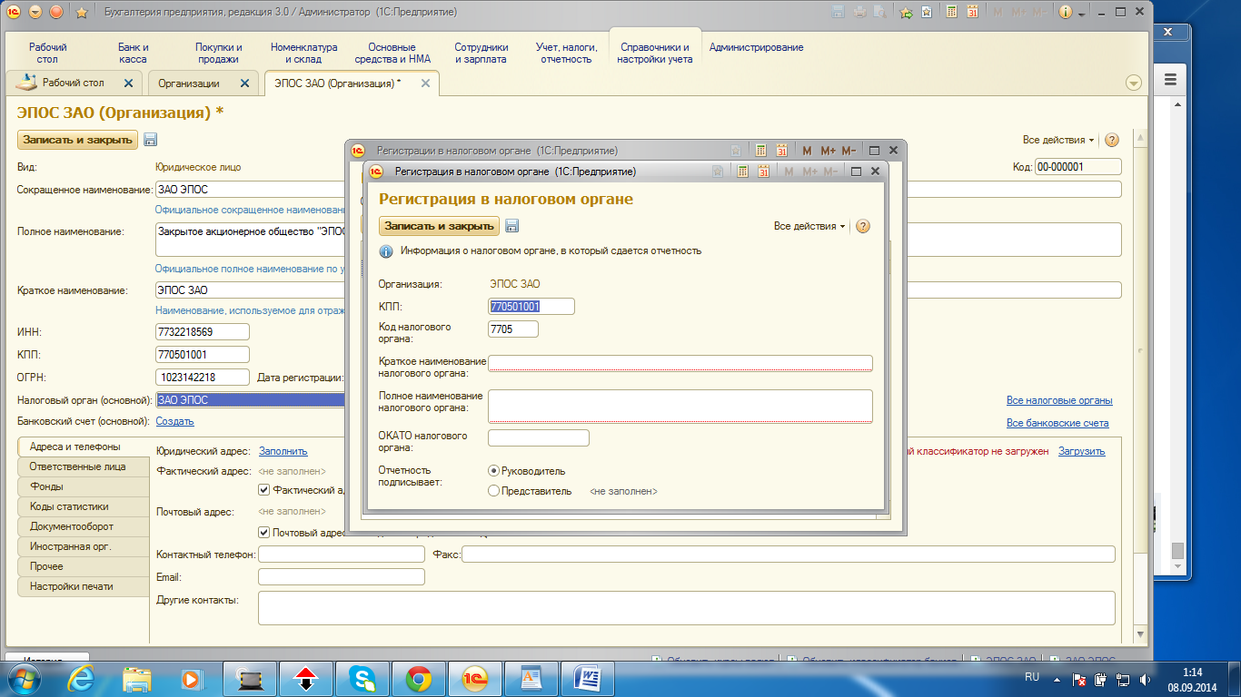Image resolution: width=1241 pixels, height=697 pixels.
Task: Open favorites list icon in main title bar
Action: (926, 12)
